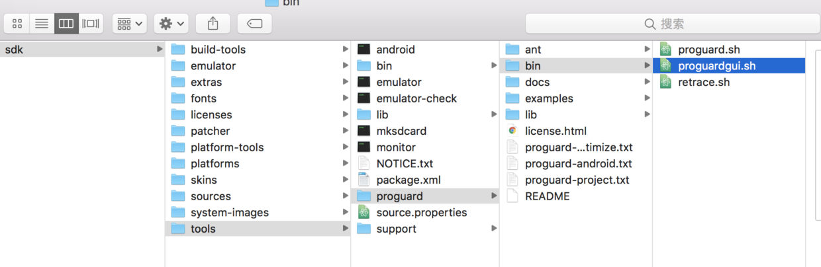Screen dimensions: 821x267
Task: Click the support folder name
Action: click(396, 229)
